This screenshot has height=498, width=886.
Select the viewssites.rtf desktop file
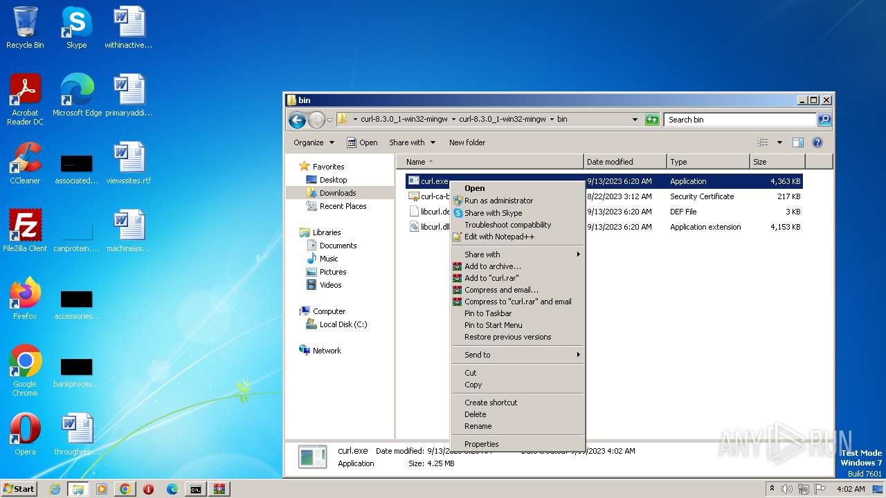(129, 163)
